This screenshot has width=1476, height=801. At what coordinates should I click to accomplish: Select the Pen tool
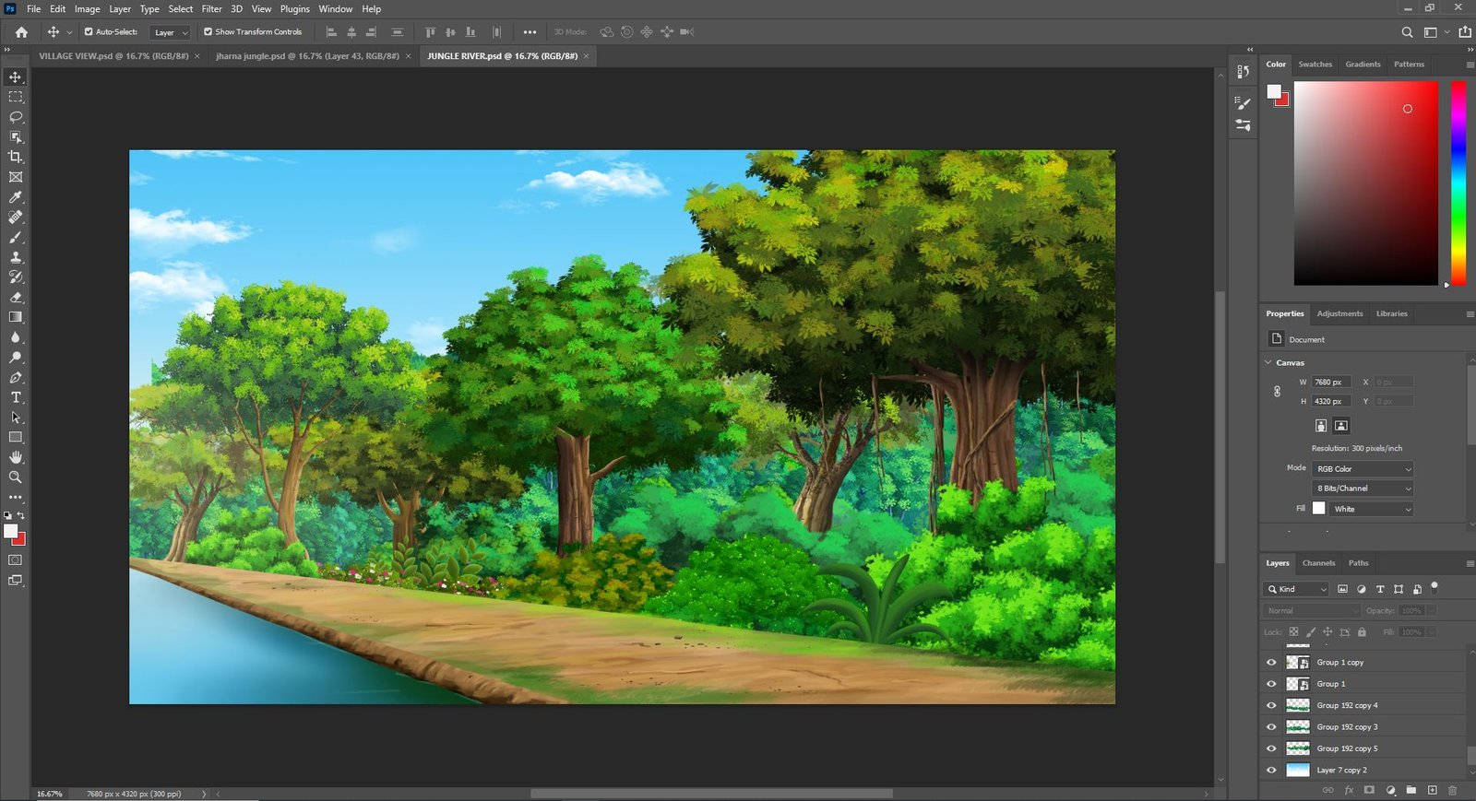tap(16, 378)
